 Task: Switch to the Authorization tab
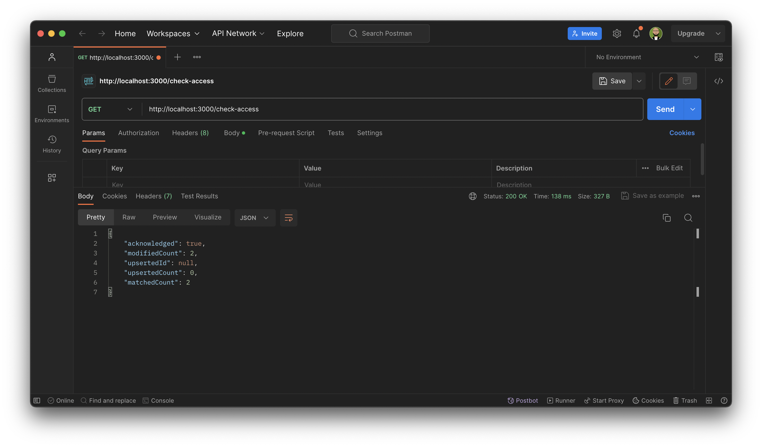pos(139,133)
